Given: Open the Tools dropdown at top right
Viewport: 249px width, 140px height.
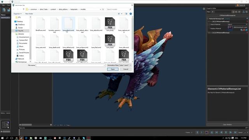Looking at the screenshot, I should pos(240,5).
